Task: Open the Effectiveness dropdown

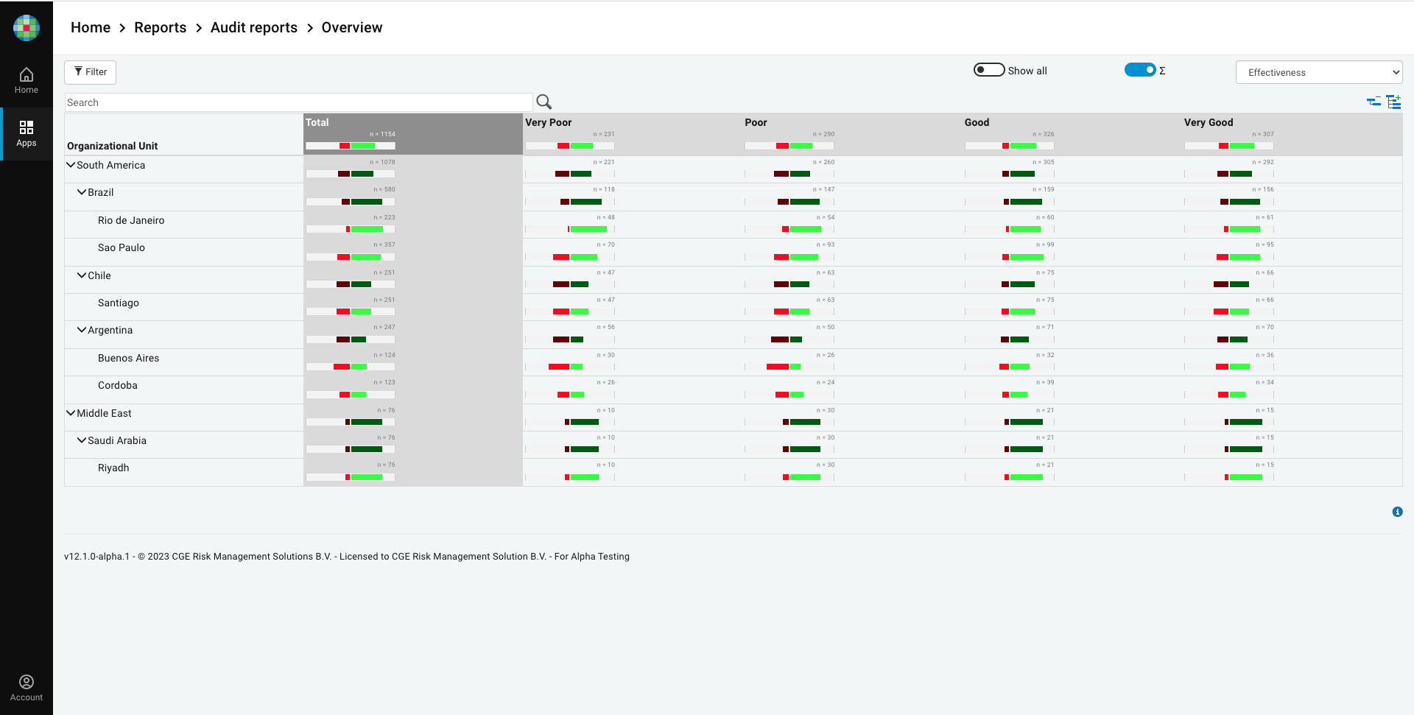Action: 1318,72
